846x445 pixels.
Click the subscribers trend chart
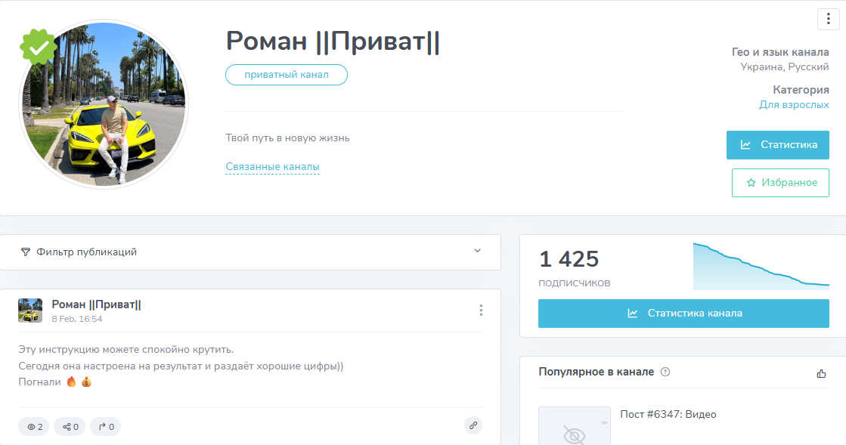click(x=761, y=266)
